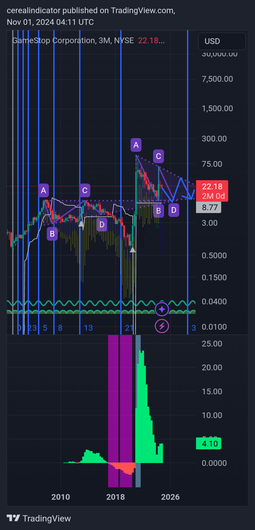Select the left pattern label A
The height and width of the screenshot is (530, 255).
(x=43, y=191)
